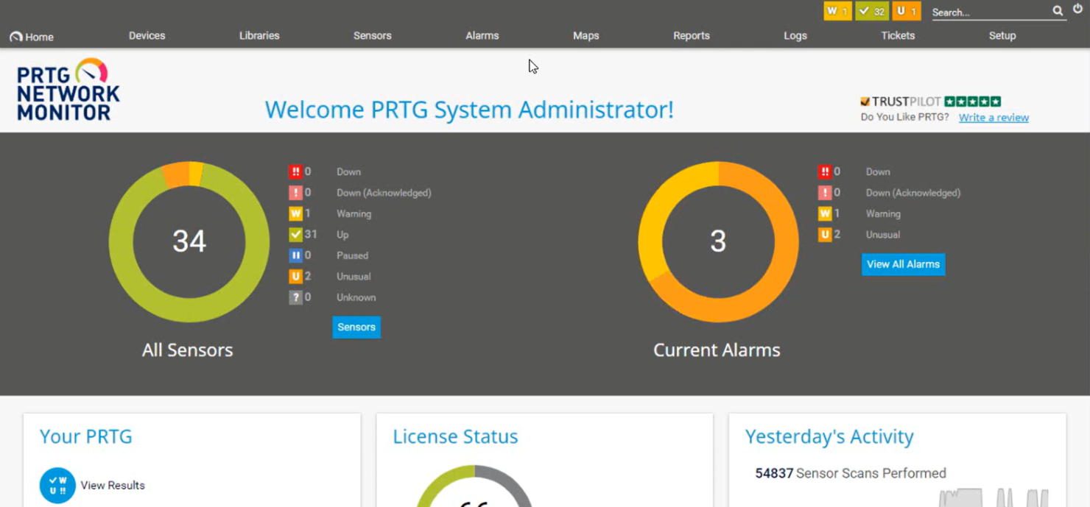The width and height of the screenshot is (1090, 507).
Task: Click the Your PRTG heading
Action: coord(86,436)
